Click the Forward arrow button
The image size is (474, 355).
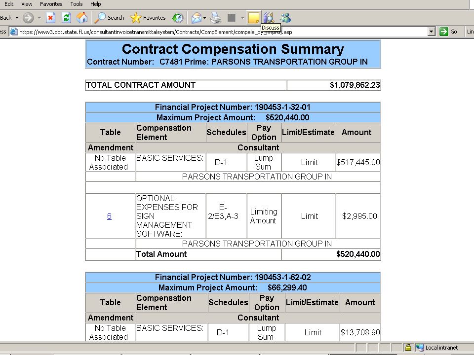pos(28,18)
